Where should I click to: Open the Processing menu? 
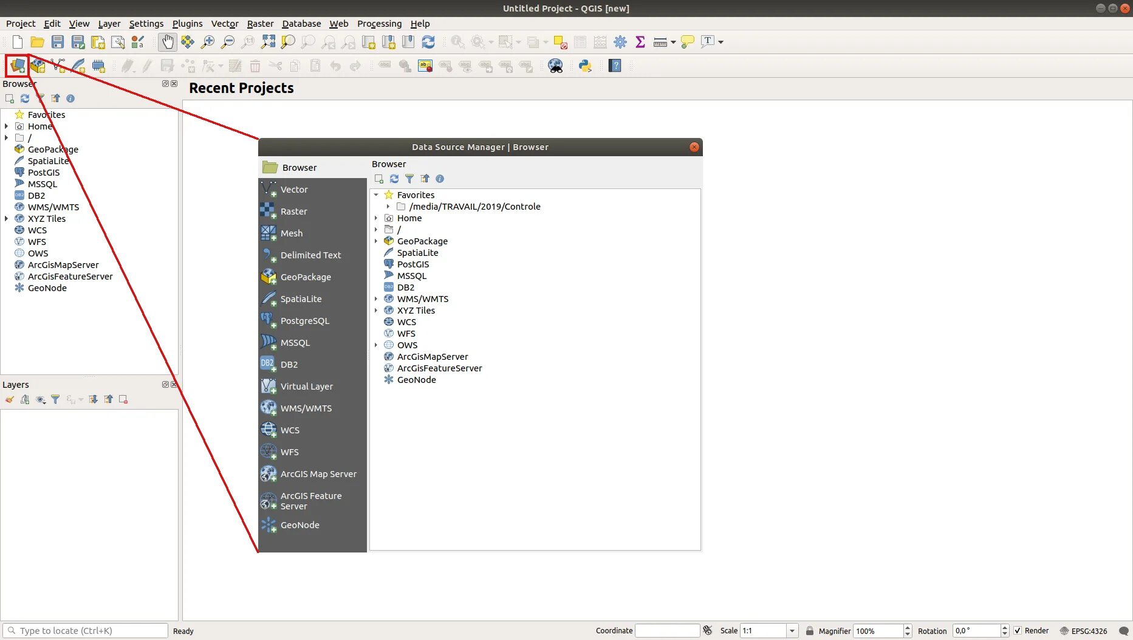(380, 24)
